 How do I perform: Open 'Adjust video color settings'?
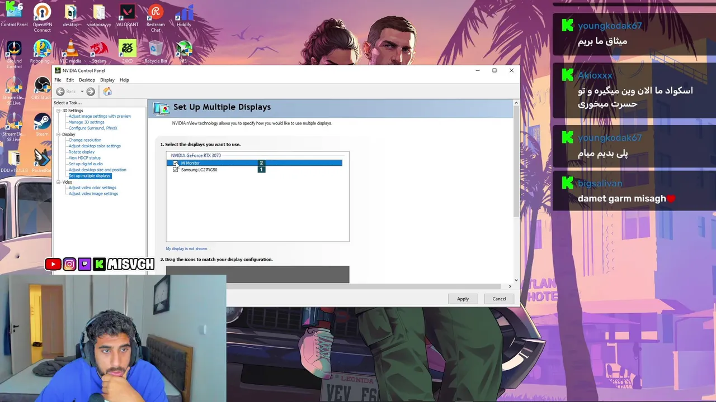92,188
